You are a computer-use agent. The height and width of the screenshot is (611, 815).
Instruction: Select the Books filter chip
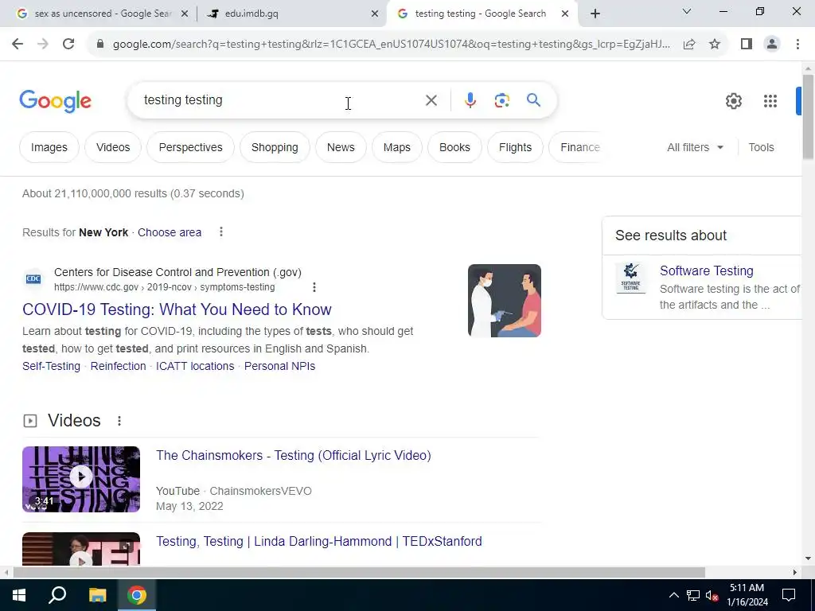coord(454,147)
